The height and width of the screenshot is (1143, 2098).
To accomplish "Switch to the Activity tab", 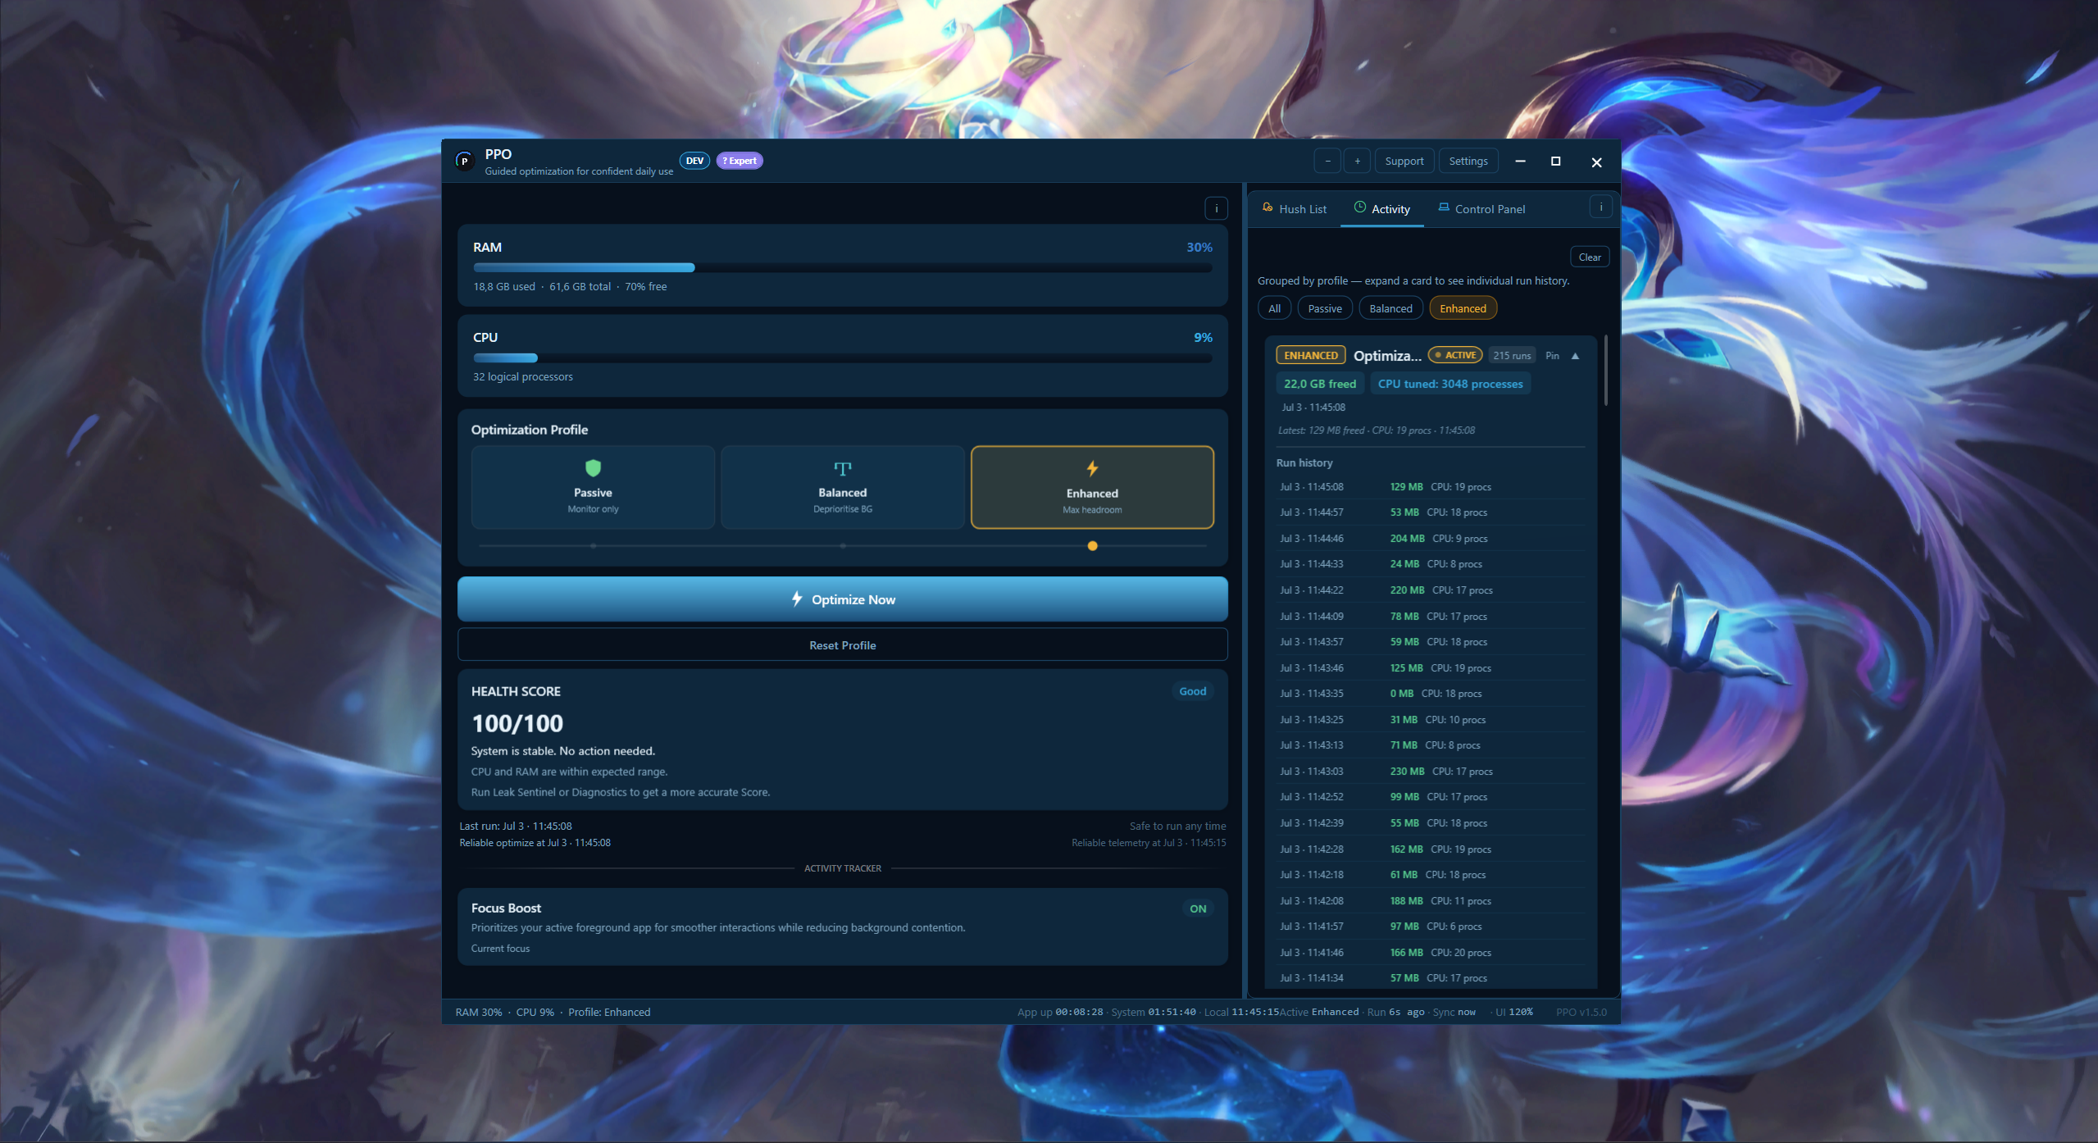I will click(1382, 209).
